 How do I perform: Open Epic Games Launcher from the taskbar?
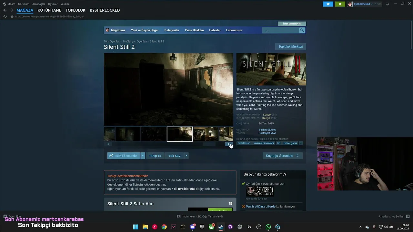click(202, 227)
